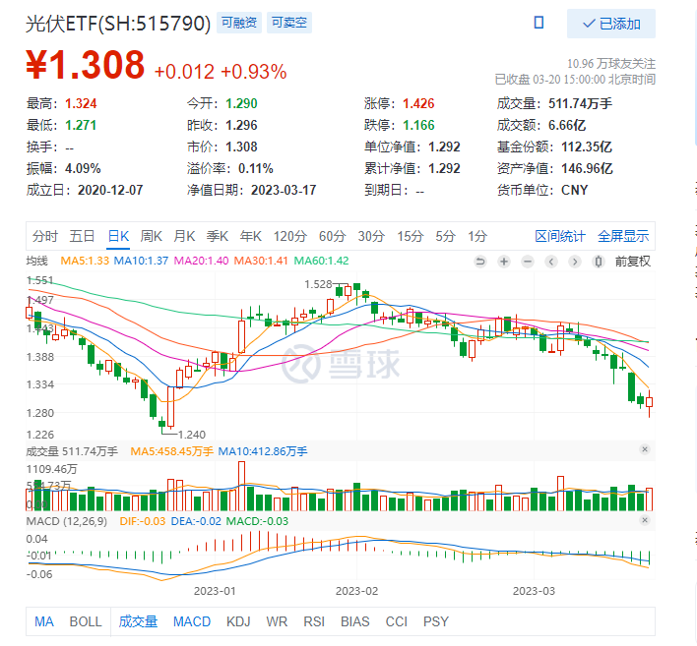The image size is (697, 646).
Task: Click the 1.528 high price marker
Action: point(318,284)
